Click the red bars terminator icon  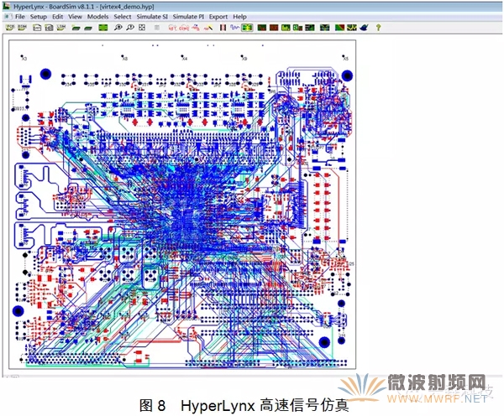(x=223, y=28)
